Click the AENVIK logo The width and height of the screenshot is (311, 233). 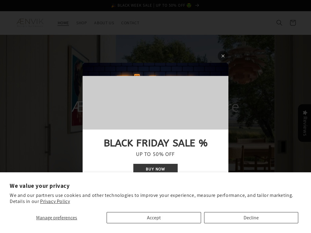point(30,23)
